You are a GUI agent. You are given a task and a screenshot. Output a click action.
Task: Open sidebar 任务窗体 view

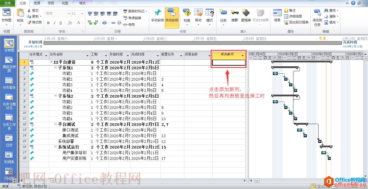pyautogui.click(x=9, y=83)
